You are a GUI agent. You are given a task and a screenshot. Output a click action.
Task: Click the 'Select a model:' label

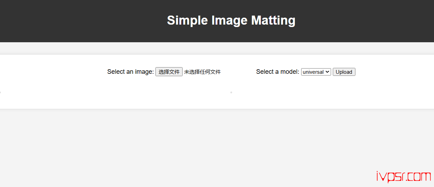click(x=278, y=72)
